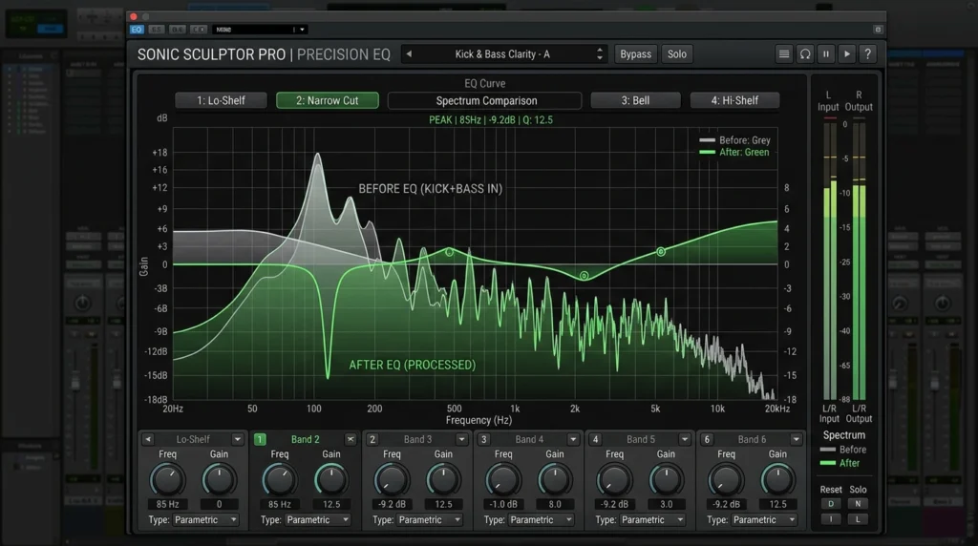
Task: Open the Band 4 Type Parametric dropdown
Action: [542, 520]
